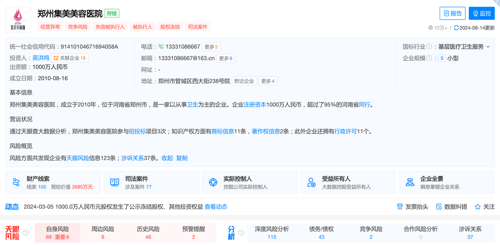Expand more phone numbers with 更多5
This screenshot has width=500, height=245.
click(212, 47)
